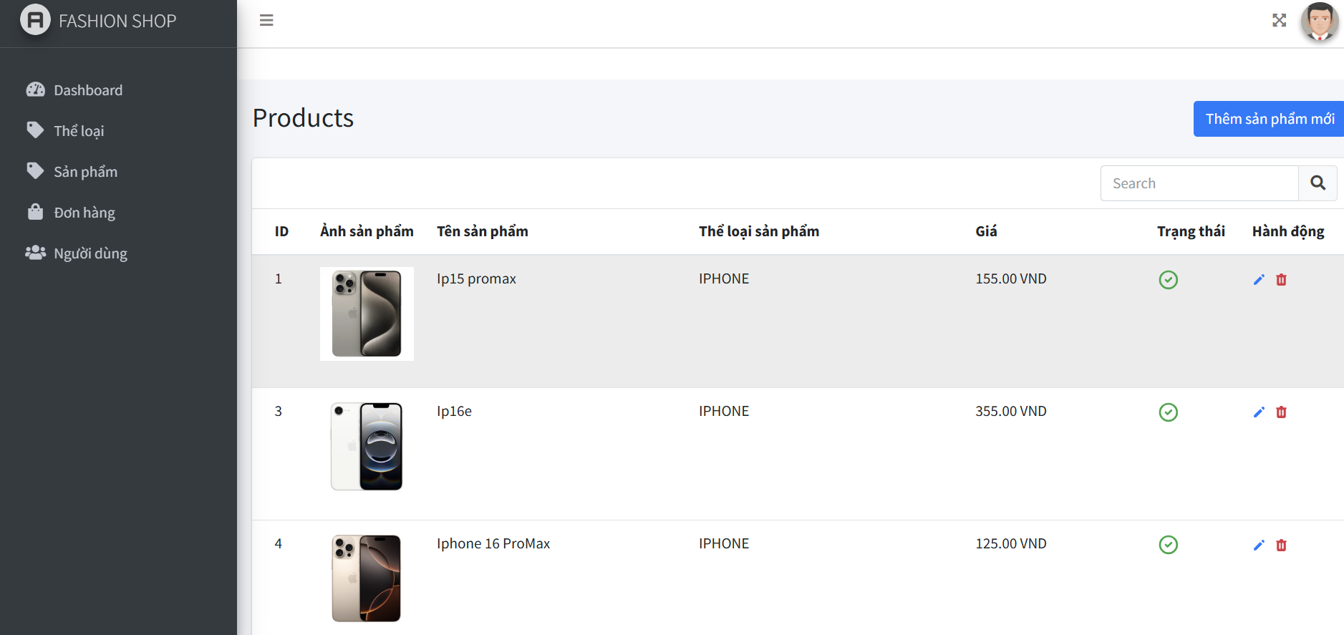
Task: Click the FASHION SHOP logo link
Action: pos(99,21)
